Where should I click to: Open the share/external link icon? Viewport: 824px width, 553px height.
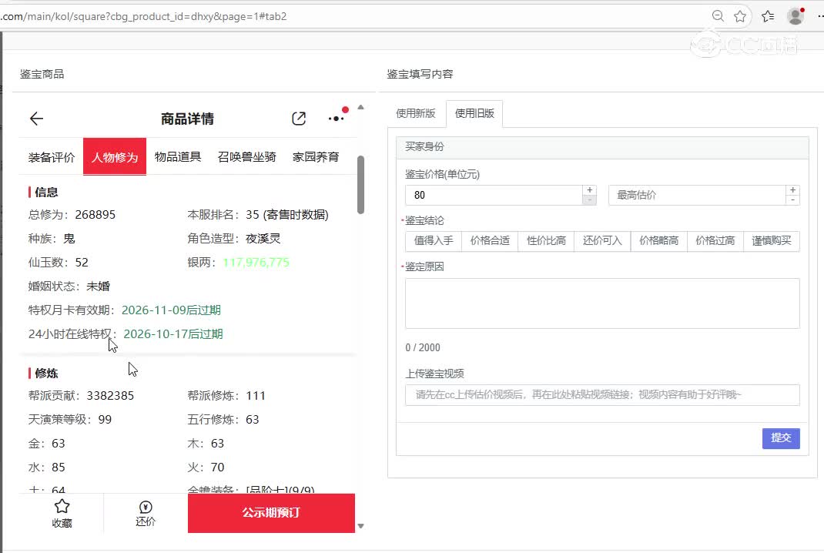299,119
